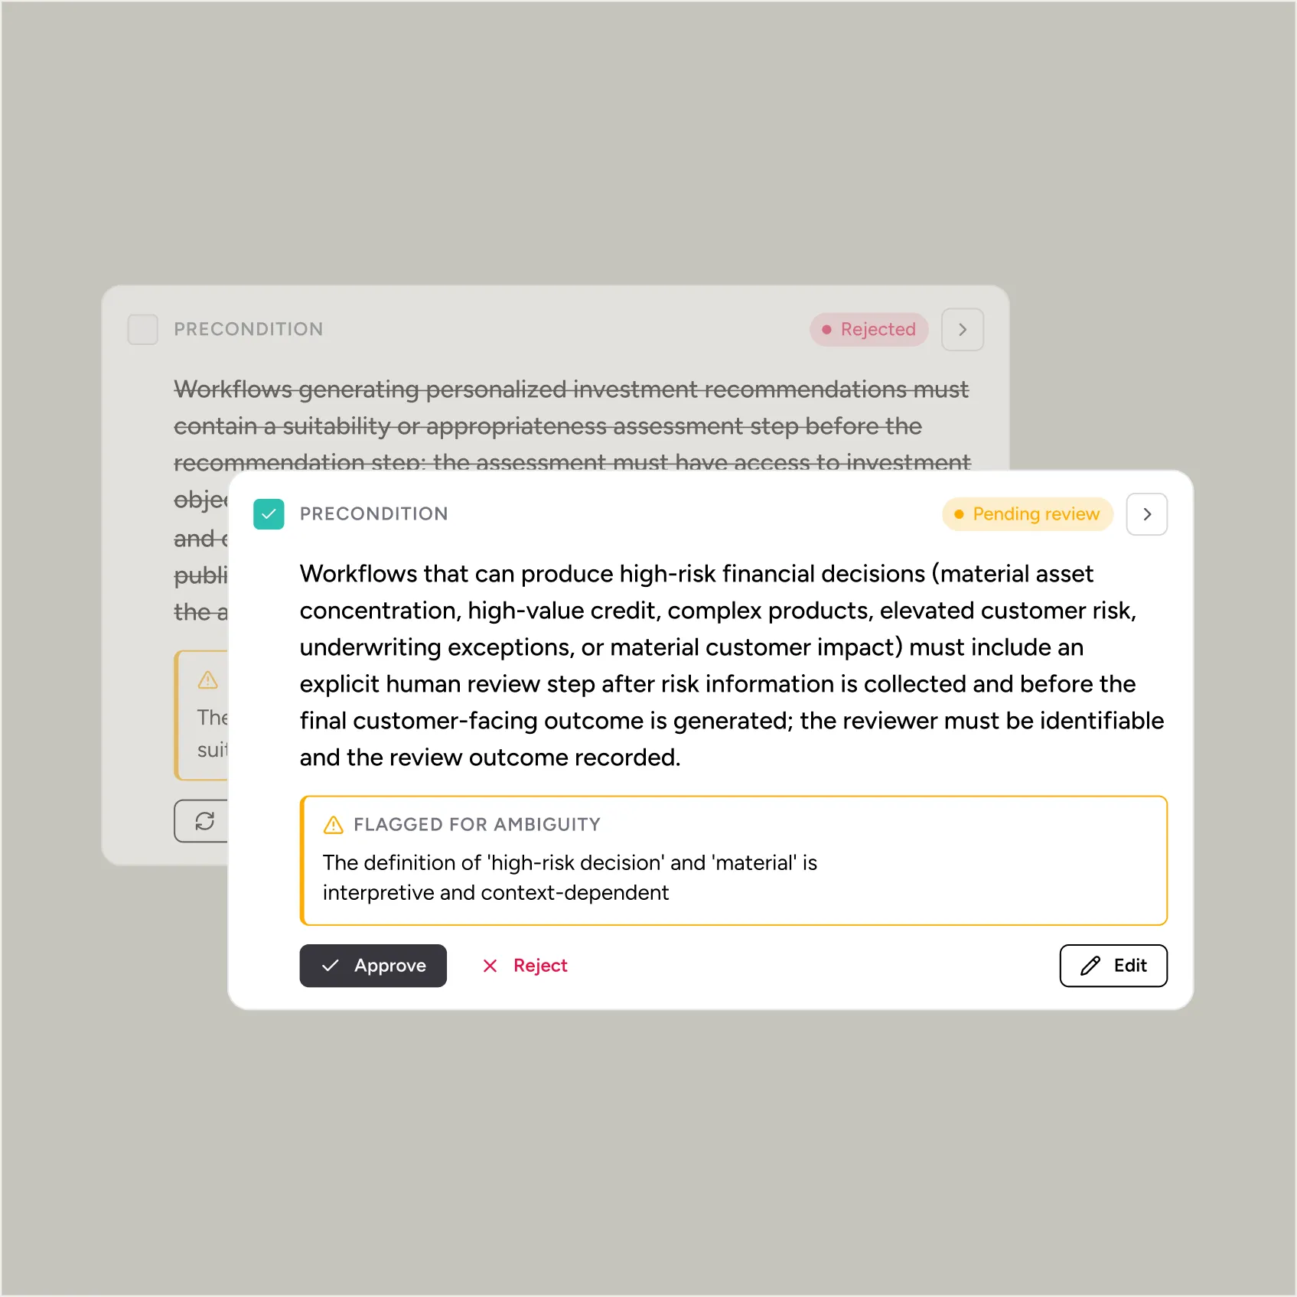Click the pencil icon in Edit button
Viewport: 1297px width, 1297px height.
click(x=1090, y=966)
